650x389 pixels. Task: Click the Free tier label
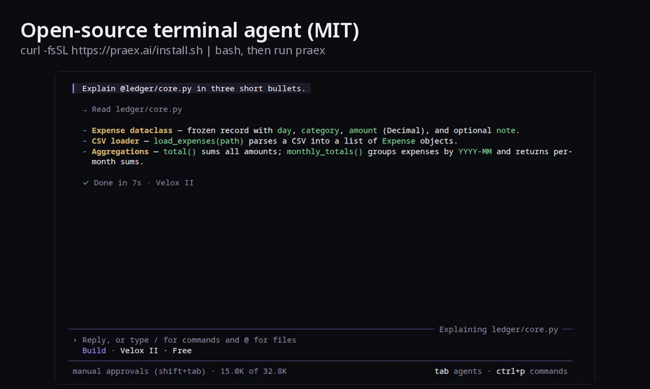[182, 351]
